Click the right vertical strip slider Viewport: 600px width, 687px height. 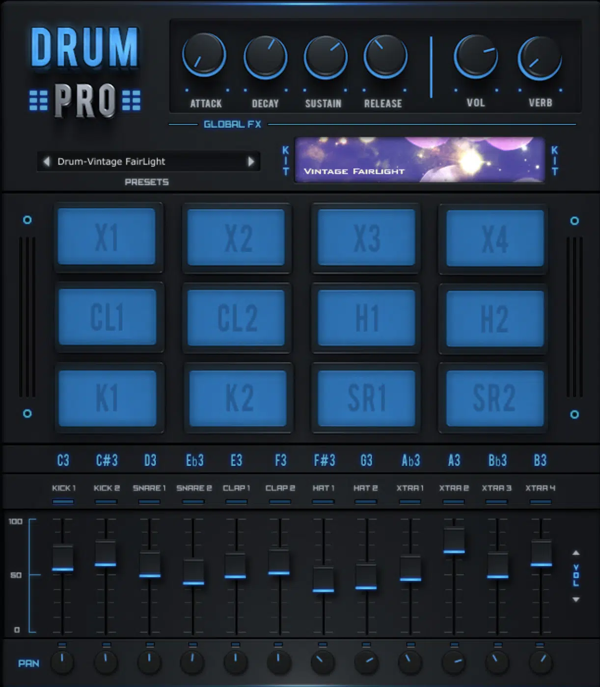click(574, 317)
